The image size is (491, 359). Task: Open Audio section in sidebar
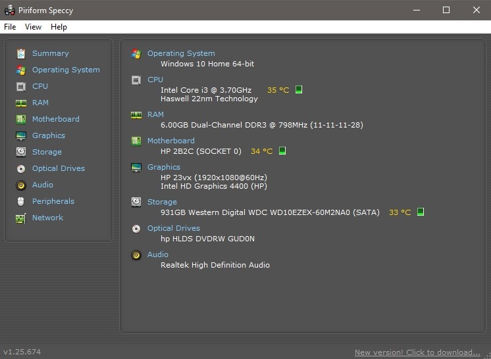pos(43,185)
